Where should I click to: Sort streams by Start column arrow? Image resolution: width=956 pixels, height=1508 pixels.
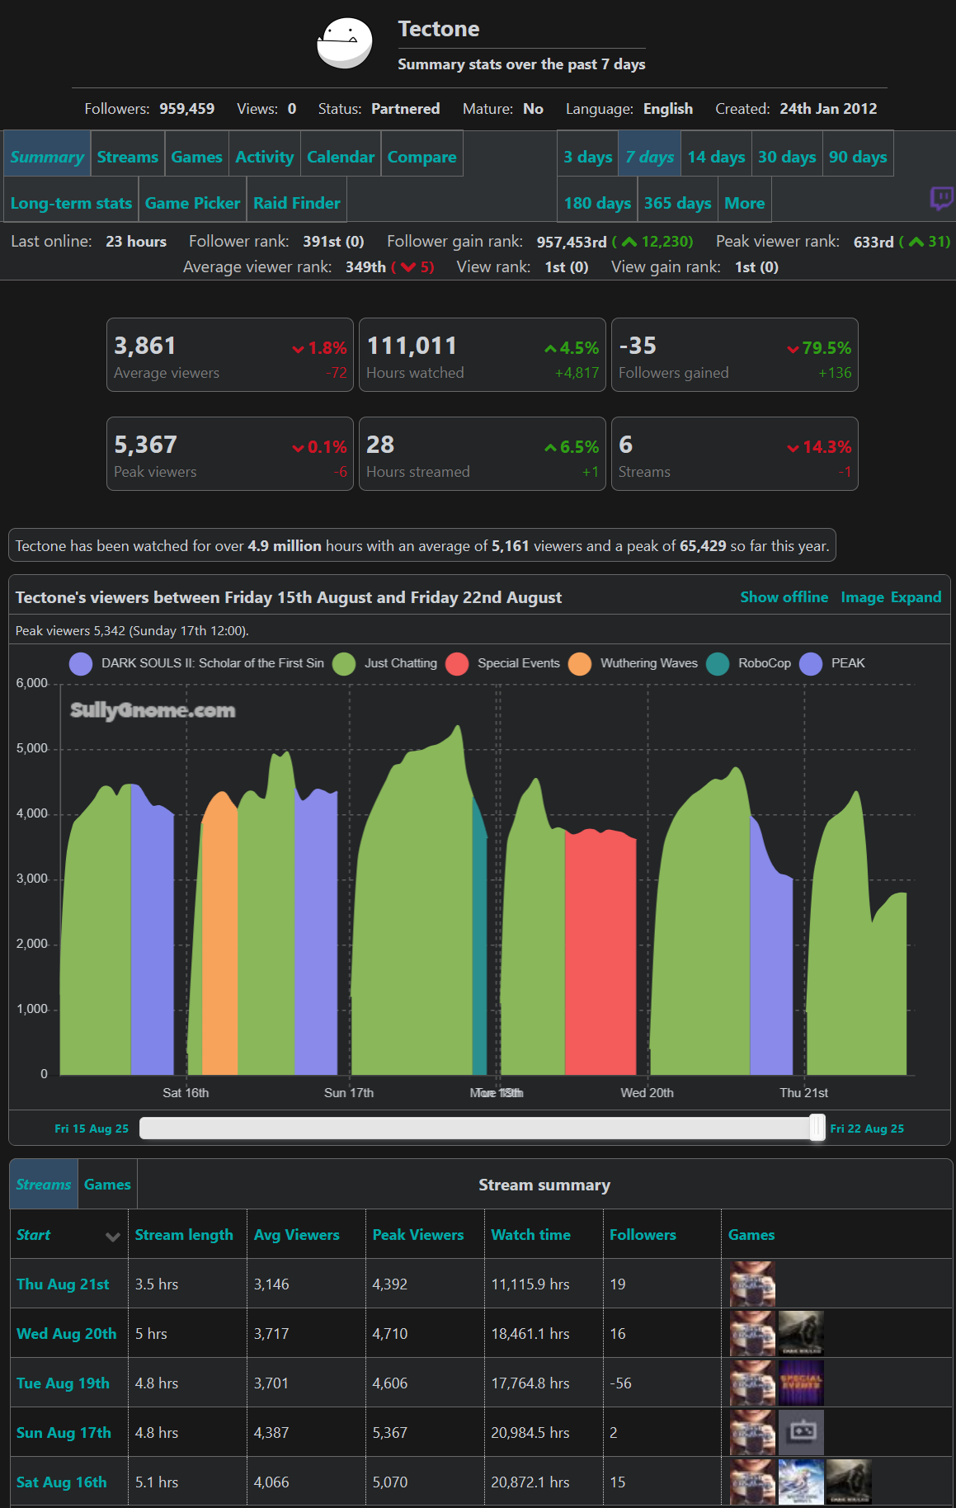113,1236
